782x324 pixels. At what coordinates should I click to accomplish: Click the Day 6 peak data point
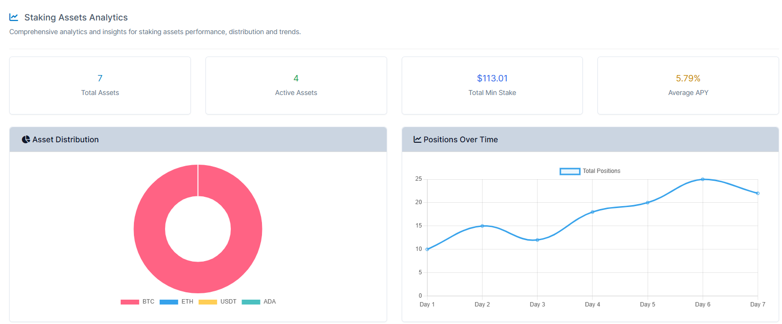[x=703, y=179]
